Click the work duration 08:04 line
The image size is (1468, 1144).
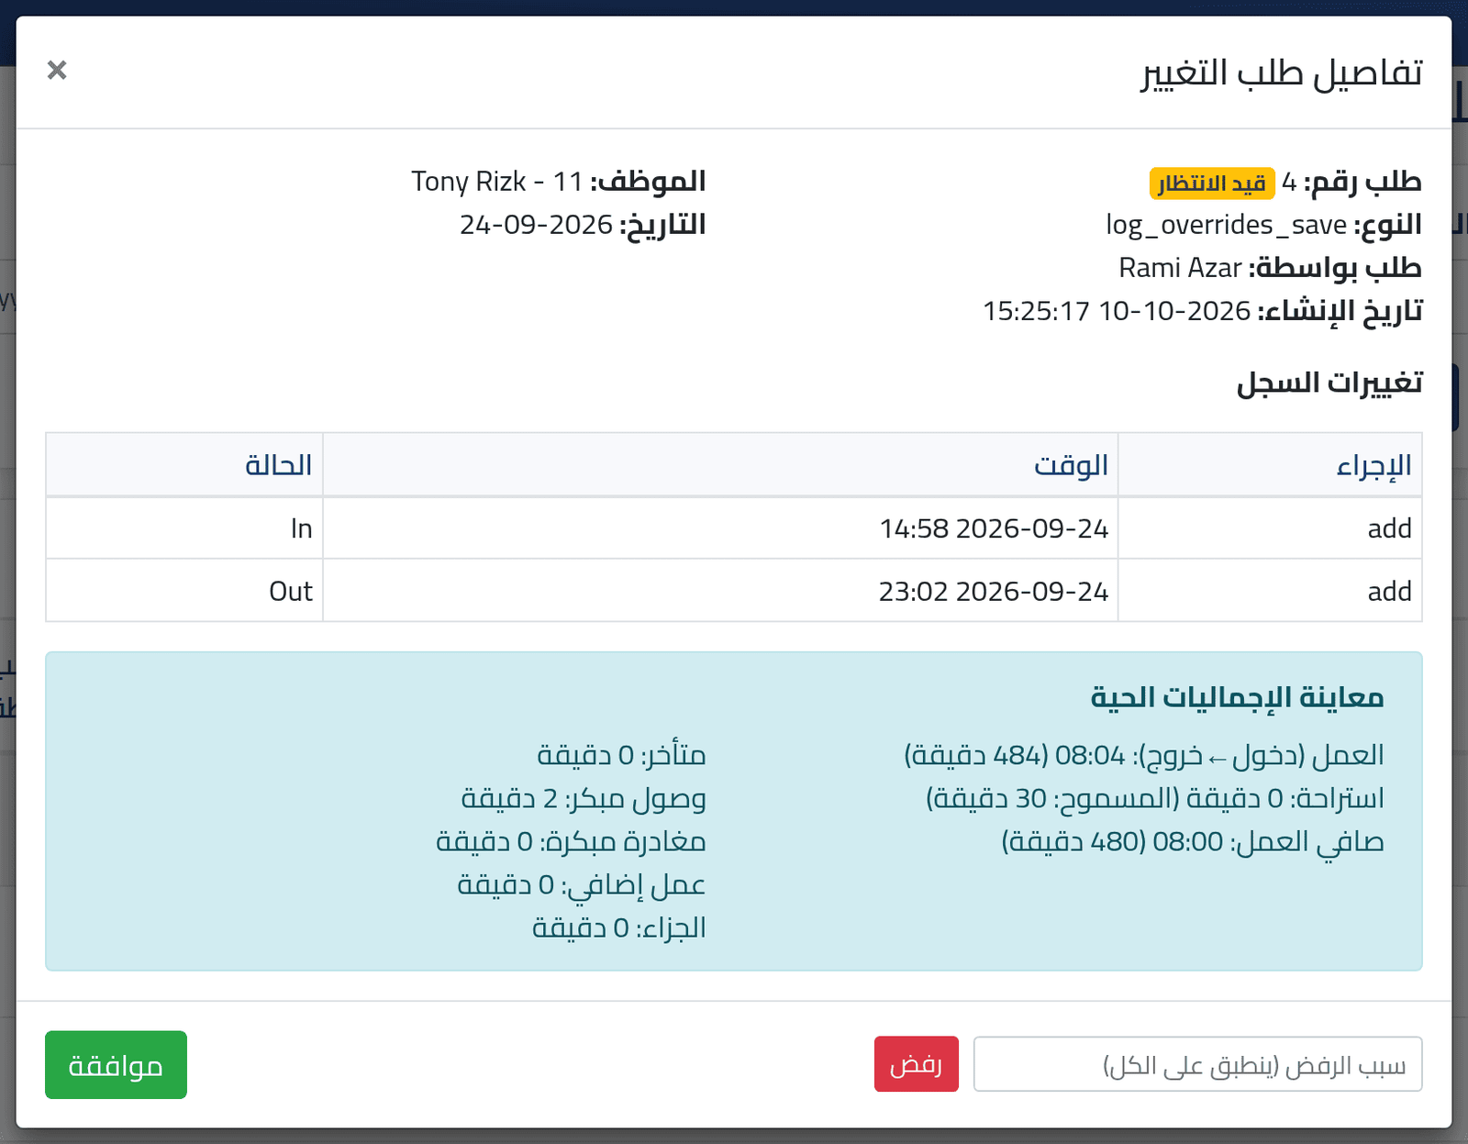1144,755
